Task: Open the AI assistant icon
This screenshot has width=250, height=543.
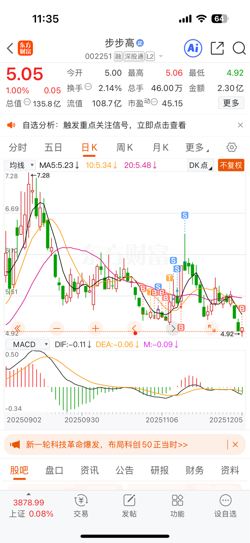Action: pyautogui.click(x=193, y=48)
